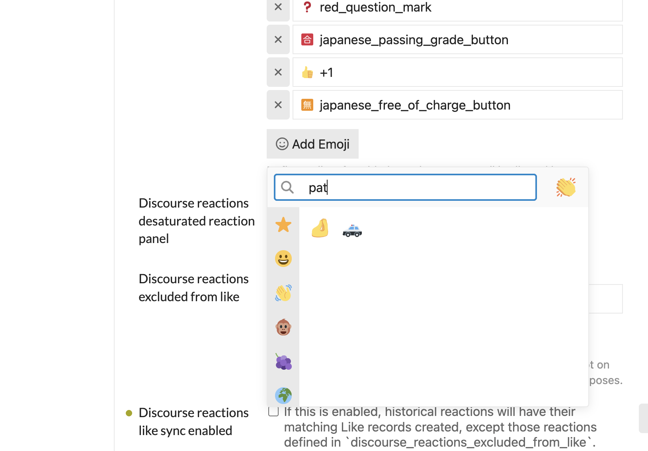Remove the red_question_mark emoji entry
The image size is (648, 451).
point(278,7)
